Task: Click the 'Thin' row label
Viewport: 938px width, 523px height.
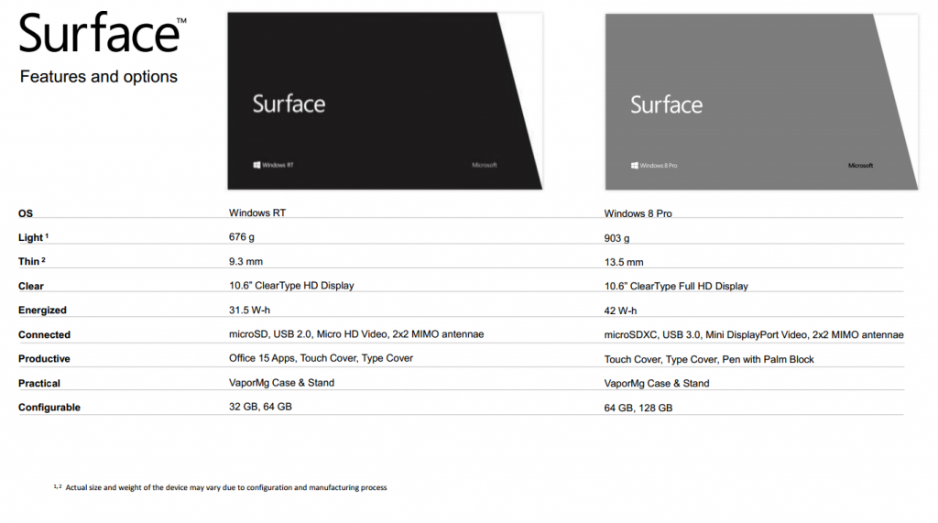Action: tap(29, 262)
